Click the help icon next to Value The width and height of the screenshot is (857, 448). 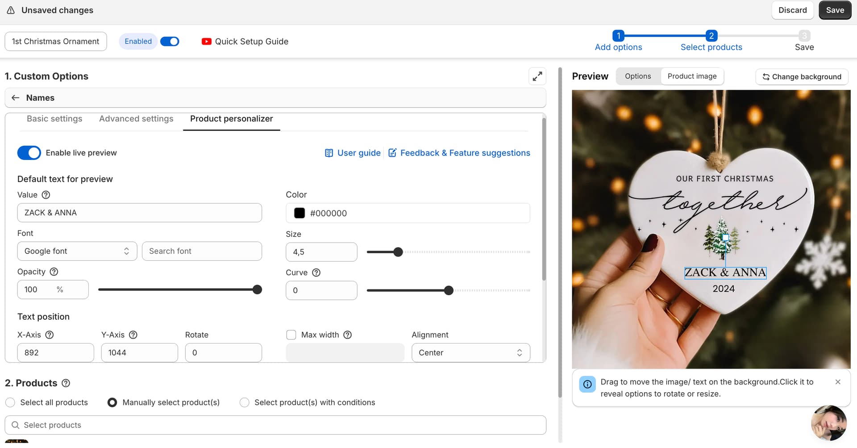[x=46, y=195]
